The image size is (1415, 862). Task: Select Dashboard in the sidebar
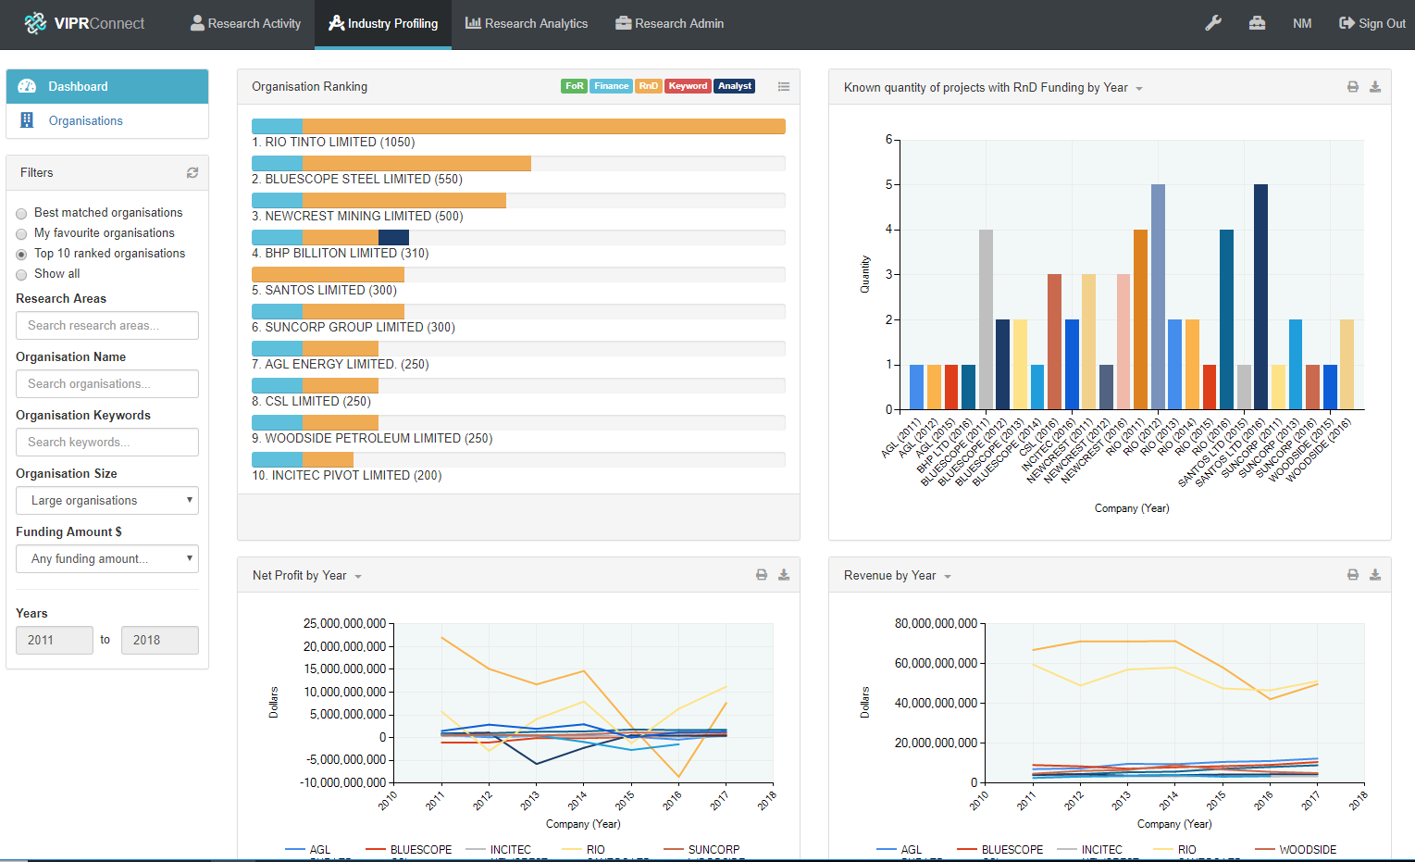pyautogui.click(x=107, y=86)
